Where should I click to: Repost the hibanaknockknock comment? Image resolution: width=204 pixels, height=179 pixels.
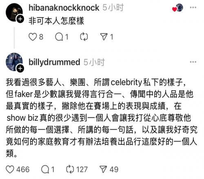point(84,37)
